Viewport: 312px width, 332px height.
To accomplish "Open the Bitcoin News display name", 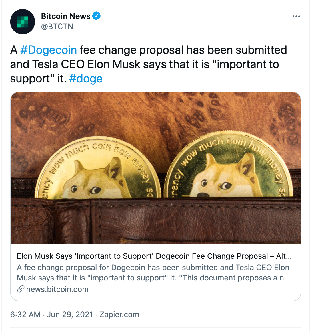I will click(x=66, y=16).
